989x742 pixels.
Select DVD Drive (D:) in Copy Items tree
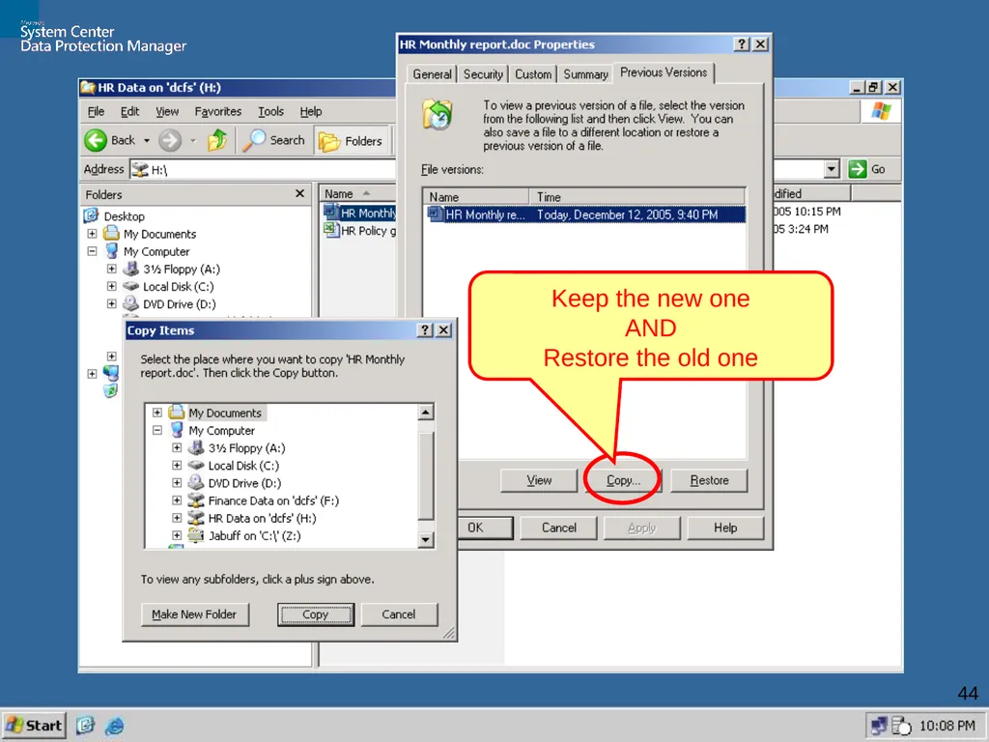tap(244, 483)
